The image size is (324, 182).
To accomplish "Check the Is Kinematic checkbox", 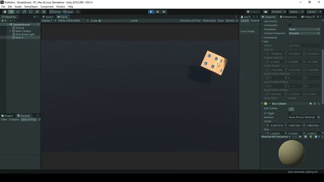I will coord(290,25).
